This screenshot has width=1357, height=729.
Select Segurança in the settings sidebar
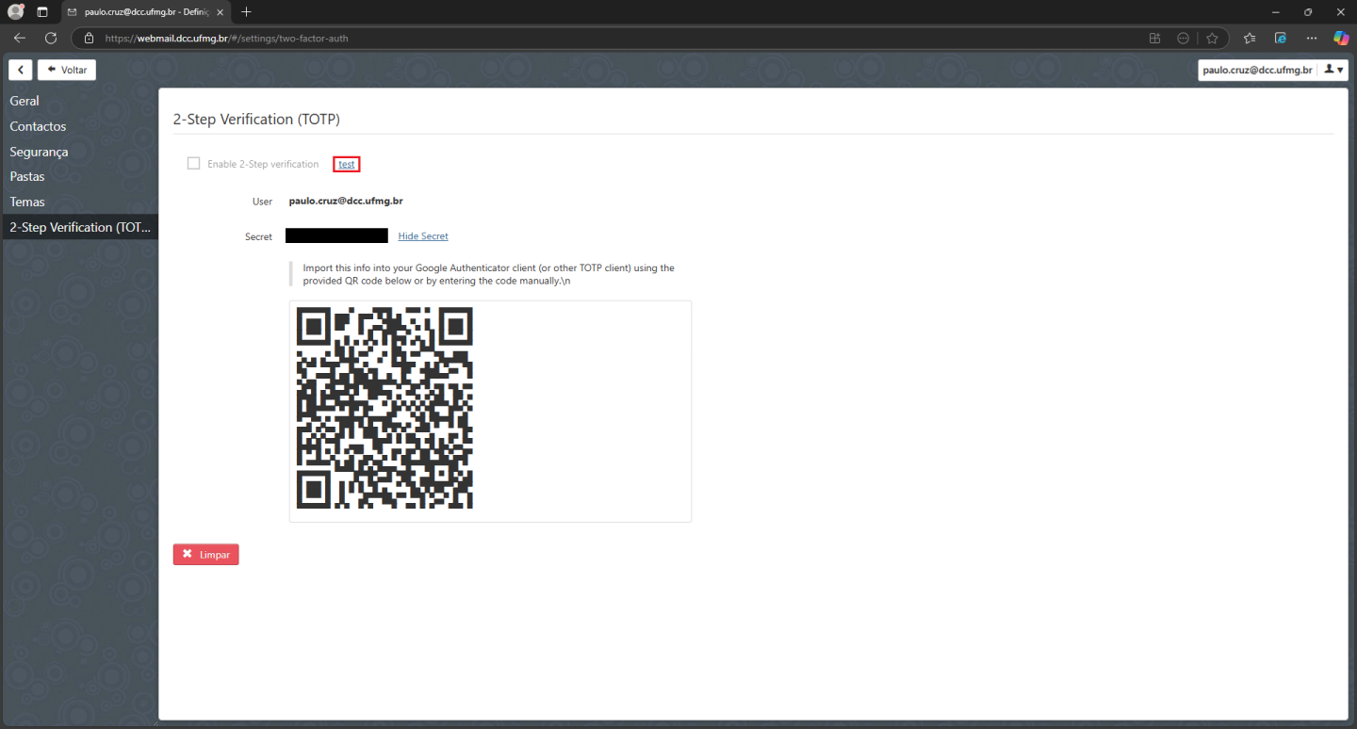pos(39,152)
